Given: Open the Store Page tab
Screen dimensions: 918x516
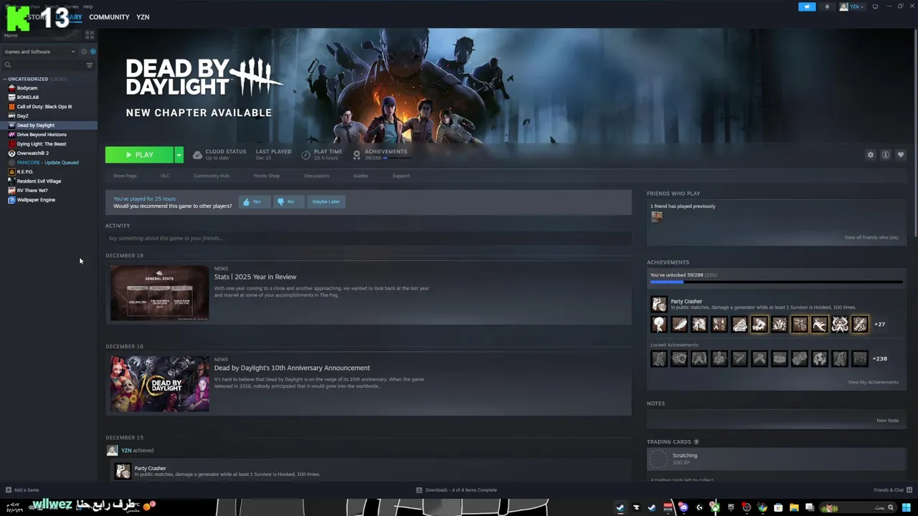Looking at the screenshot, I should point(125,176).
